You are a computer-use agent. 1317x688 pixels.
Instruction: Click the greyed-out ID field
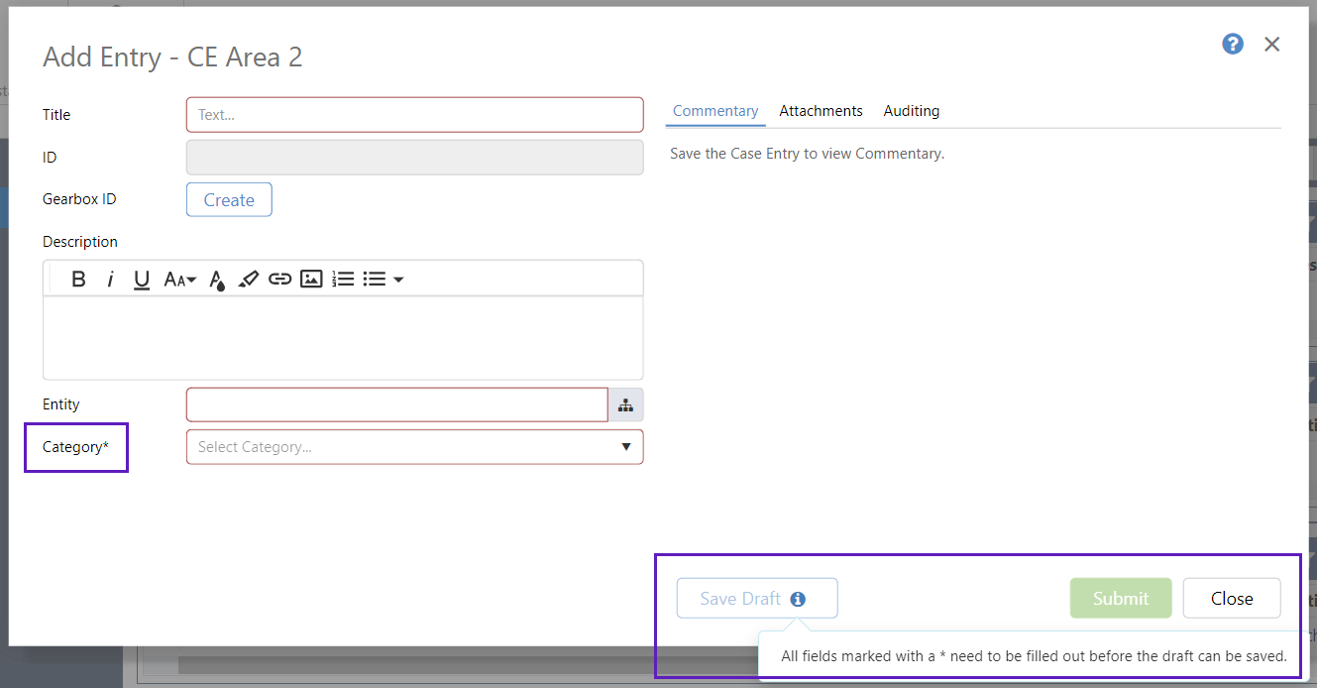click(414, 157)
